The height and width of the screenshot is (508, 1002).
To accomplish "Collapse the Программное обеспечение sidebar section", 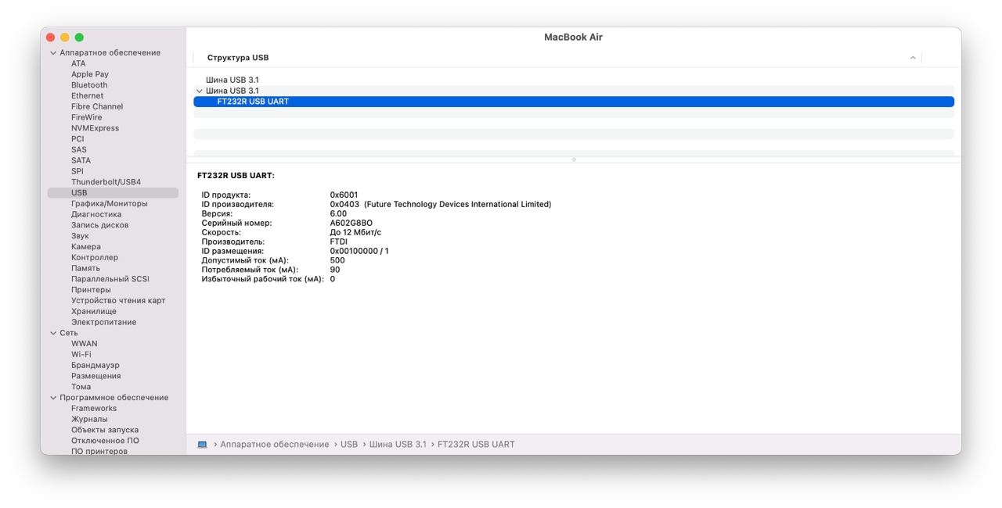I will 53,398.
